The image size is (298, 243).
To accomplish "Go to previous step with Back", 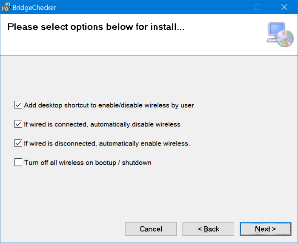I will [x=208, y=229].
